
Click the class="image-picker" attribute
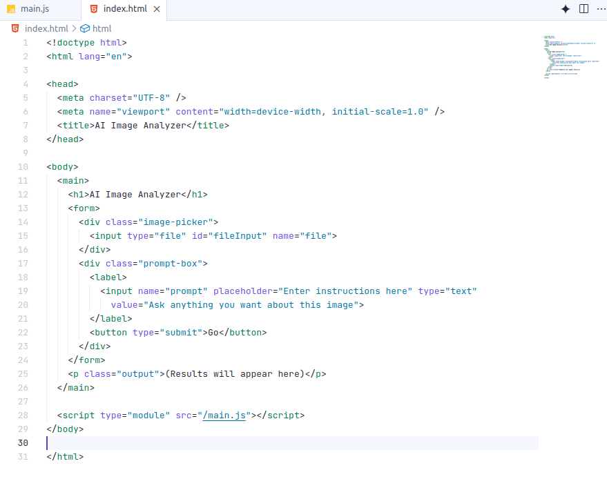159,222
